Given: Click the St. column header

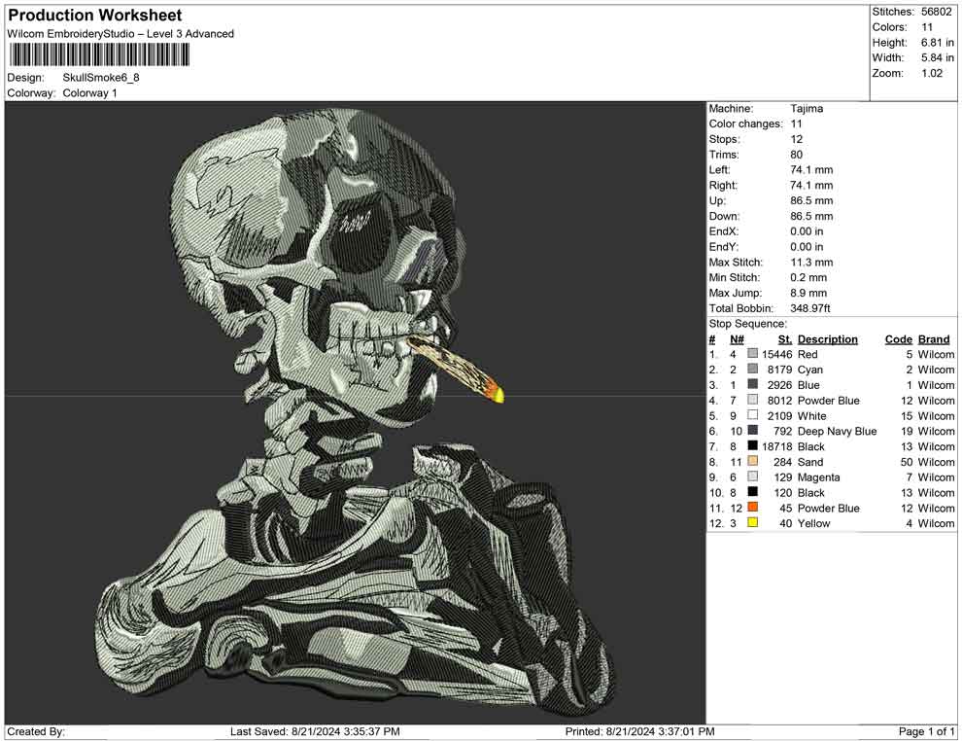Looking at the screenshot, I should pos(785,339).
